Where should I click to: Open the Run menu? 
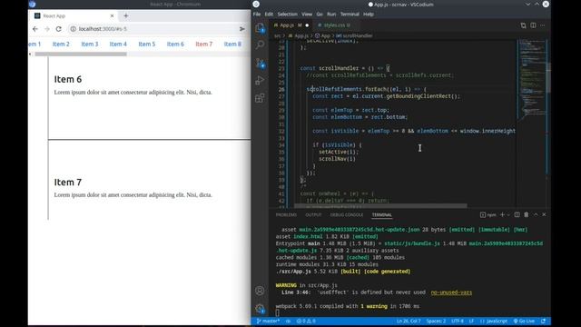click(x=331, y=15)
